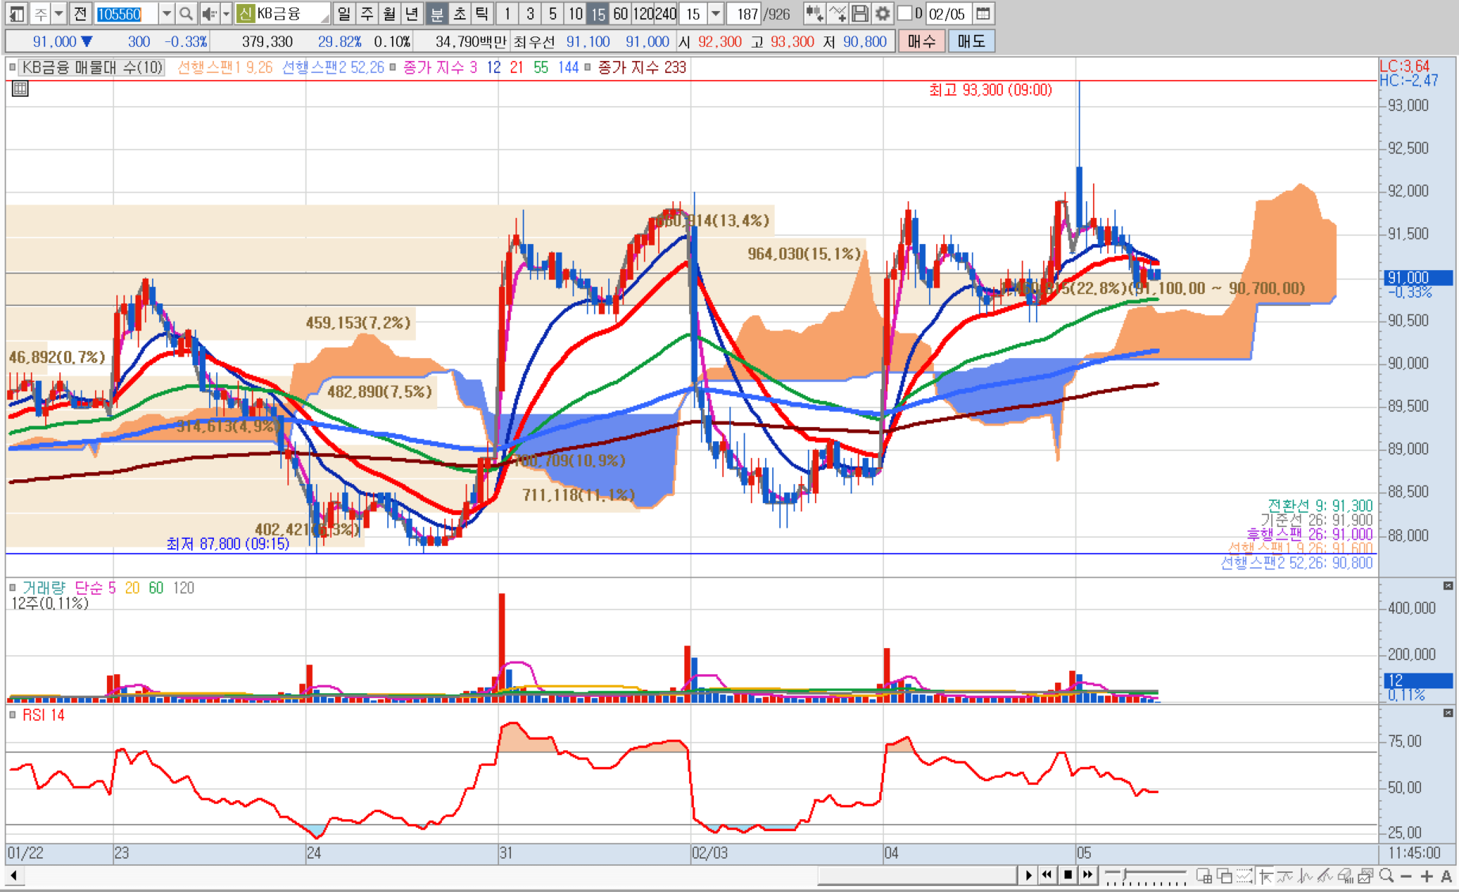Expand the sound options dropdown arrow
The image size is (1459, 892).
coord(226,13)
